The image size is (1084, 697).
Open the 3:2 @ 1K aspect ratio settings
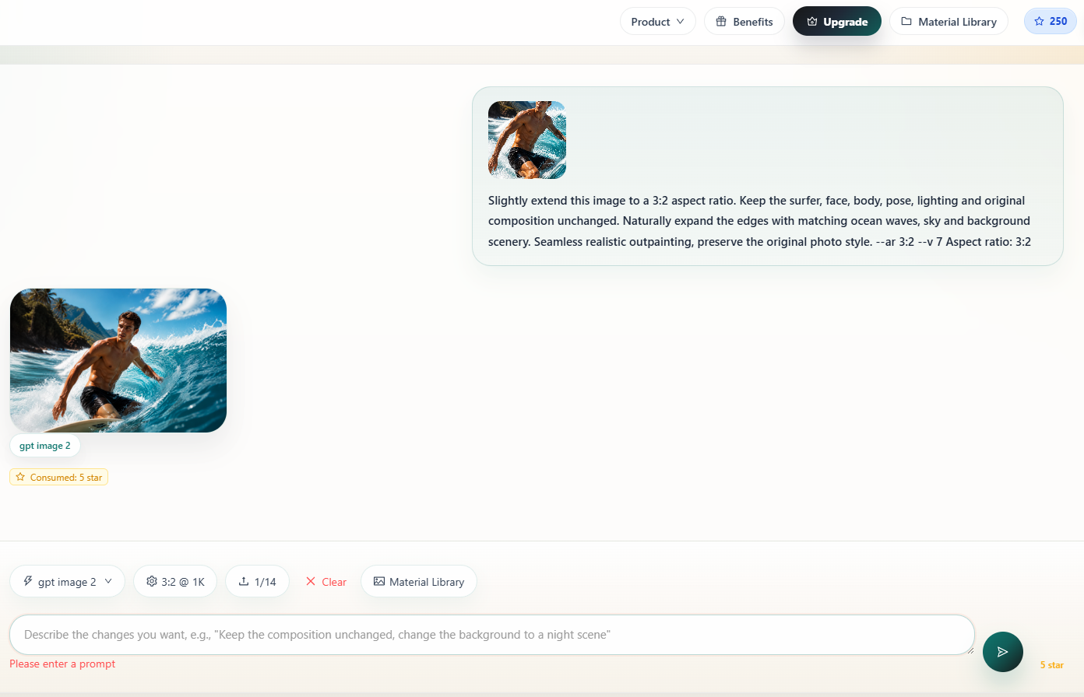pos(175,581)
